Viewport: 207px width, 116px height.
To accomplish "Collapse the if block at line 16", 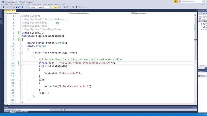I will (20, 66).
